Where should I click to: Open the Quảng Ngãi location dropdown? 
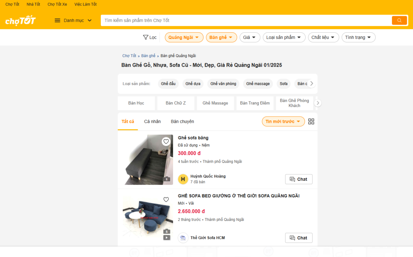[183, 37]
